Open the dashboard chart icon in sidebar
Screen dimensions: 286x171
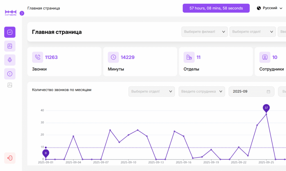10,32
